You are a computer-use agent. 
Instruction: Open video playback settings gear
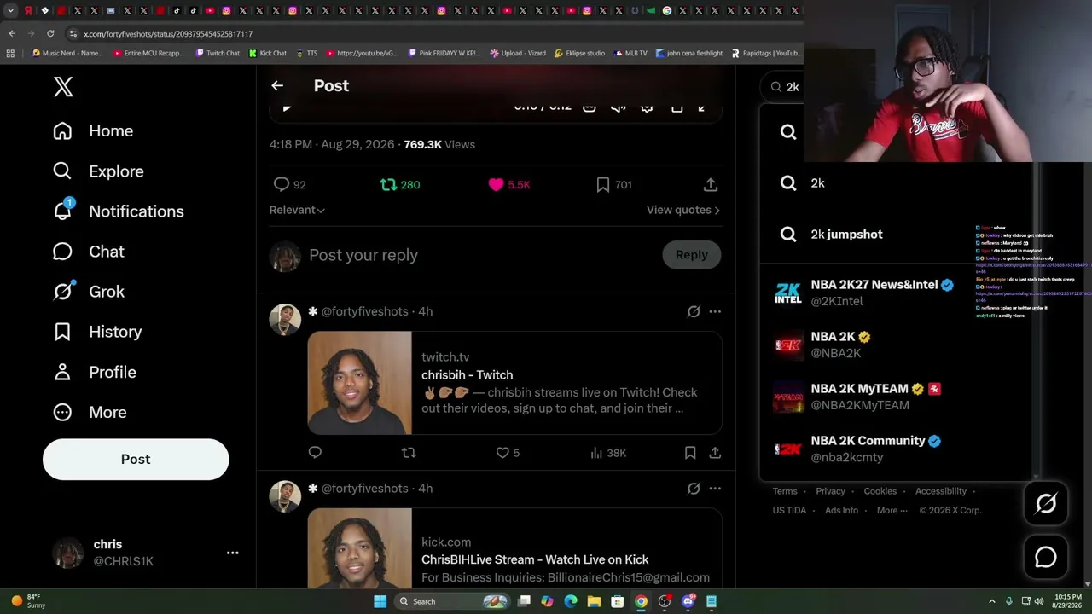tap(648, 107)
